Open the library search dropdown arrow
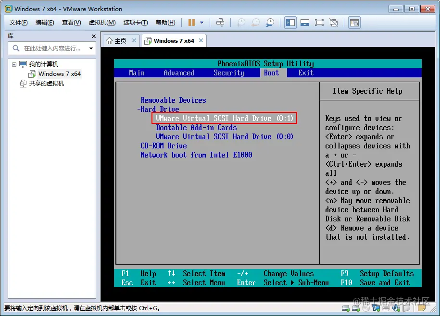This screenshot has width=440, height=316. coord(91,49)
